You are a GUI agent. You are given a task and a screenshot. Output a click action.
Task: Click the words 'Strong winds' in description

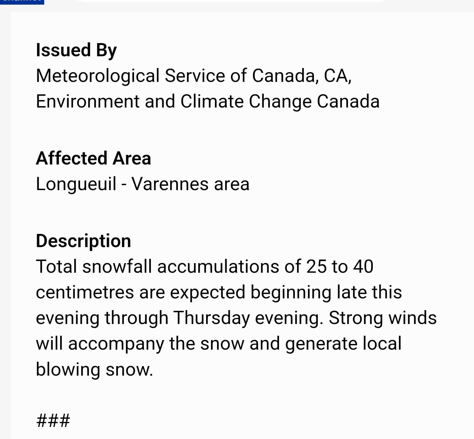[383, 318]
